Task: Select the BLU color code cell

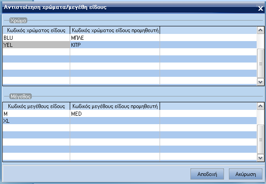Action: pyautogui.click(x=36, y=38)
